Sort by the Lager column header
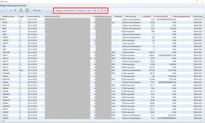 pyautogui.click(x=21, y=16)
